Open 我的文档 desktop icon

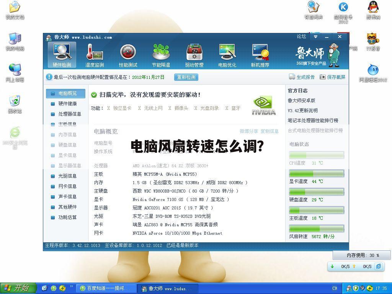[x=15, y=10]
